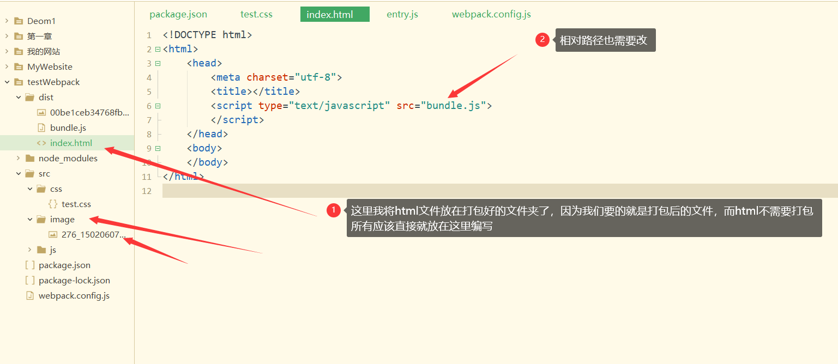838x364 pixels.
Task: Expand the js folder chevron
Action: tap(29, 250)
